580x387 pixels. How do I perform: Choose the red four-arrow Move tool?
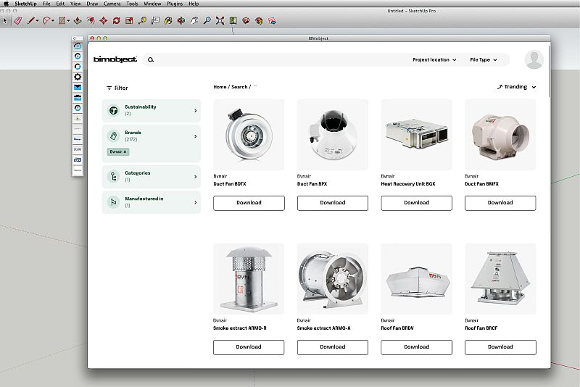(103, 21)
